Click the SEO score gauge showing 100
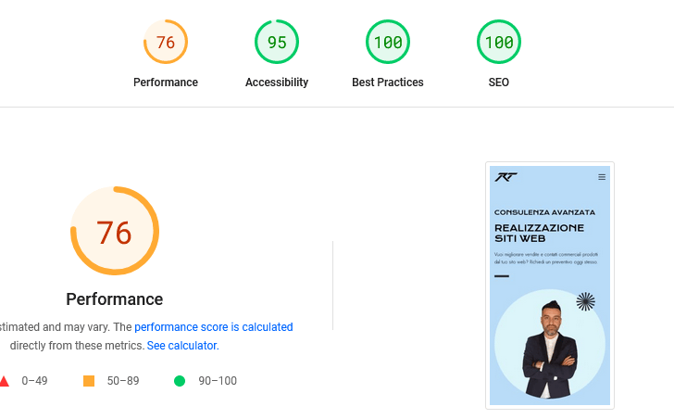This screenshot has width=674, height=419. (499, 43)
